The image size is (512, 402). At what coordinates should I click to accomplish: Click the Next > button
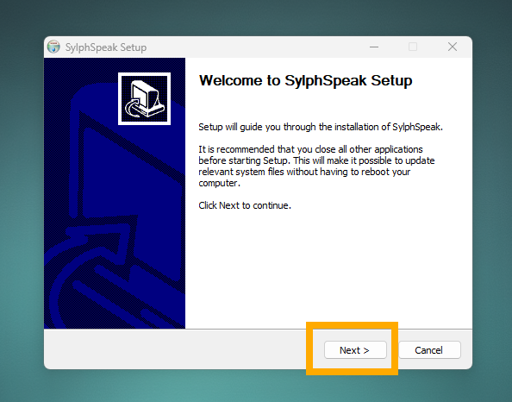point(355,350)
